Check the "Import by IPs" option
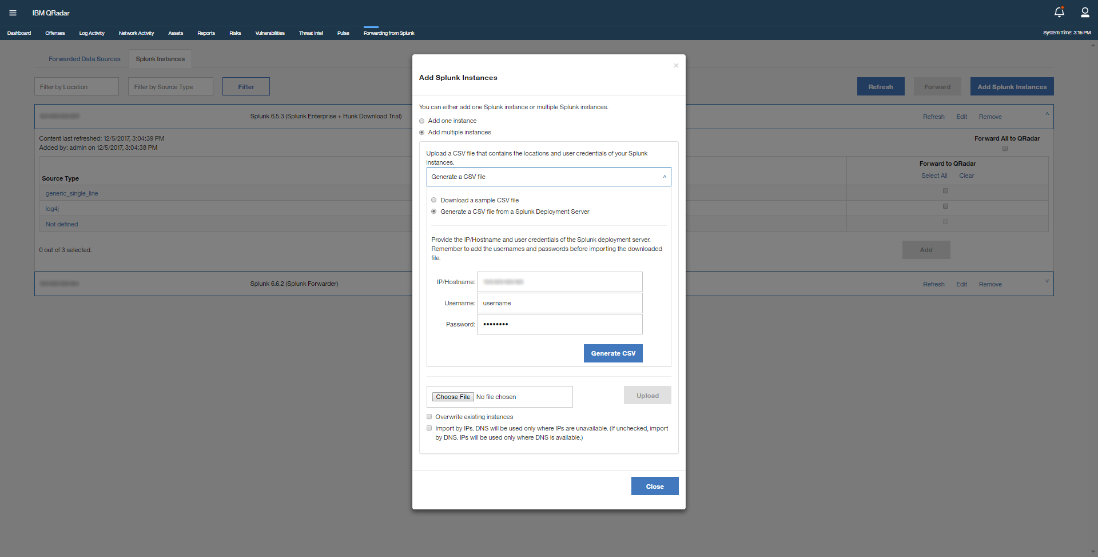Viewport: 1098px width, 558px height. point(429,428)
